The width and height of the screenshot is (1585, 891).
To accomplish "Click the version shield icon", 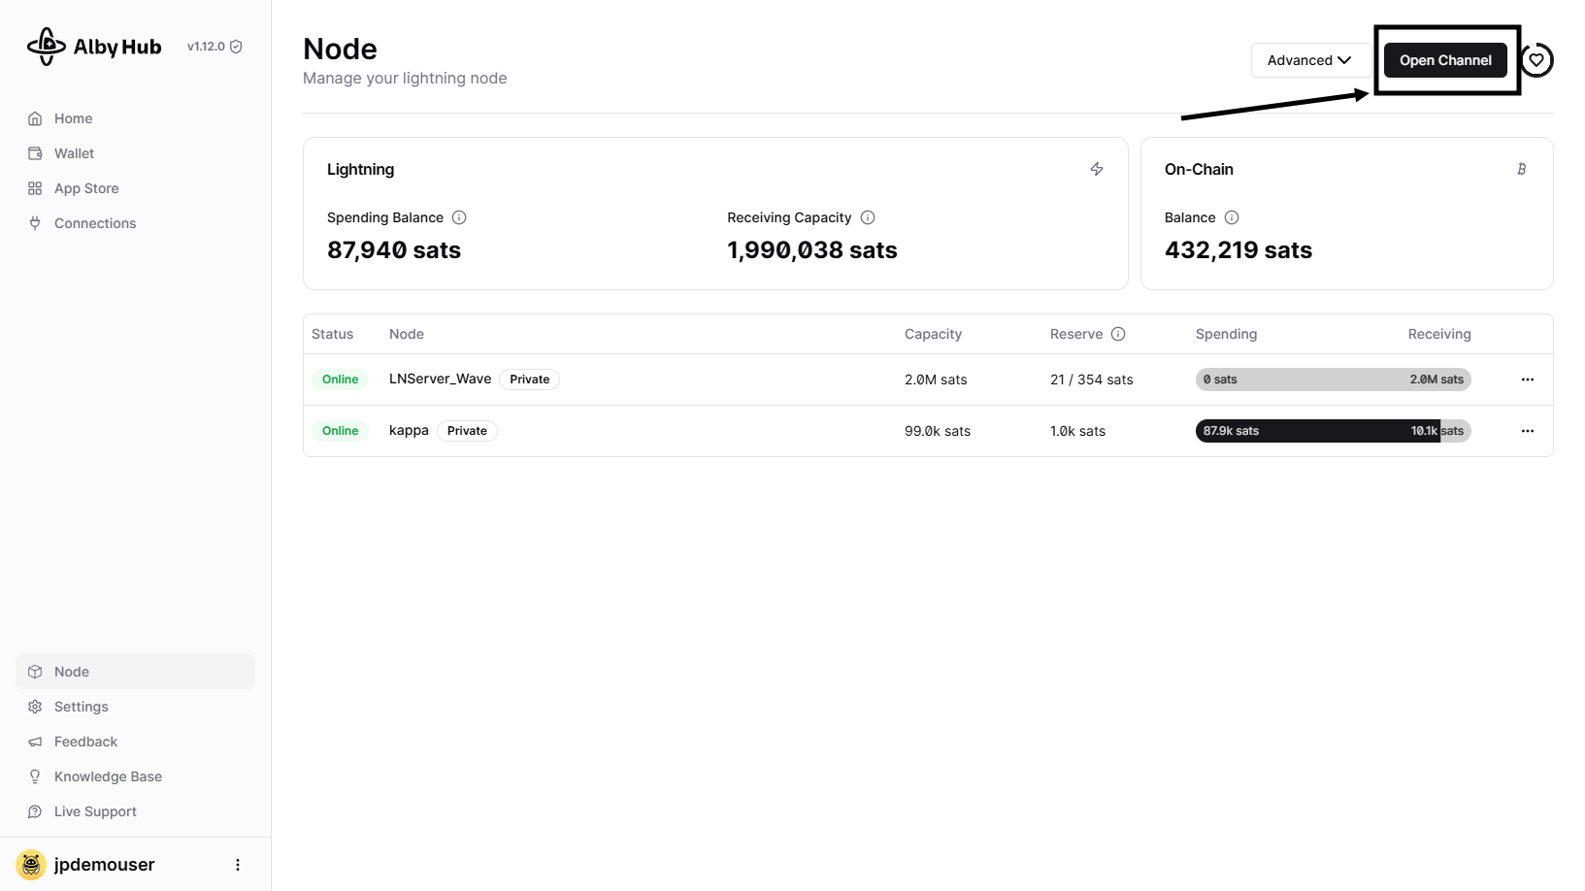I will click(236, 47).
